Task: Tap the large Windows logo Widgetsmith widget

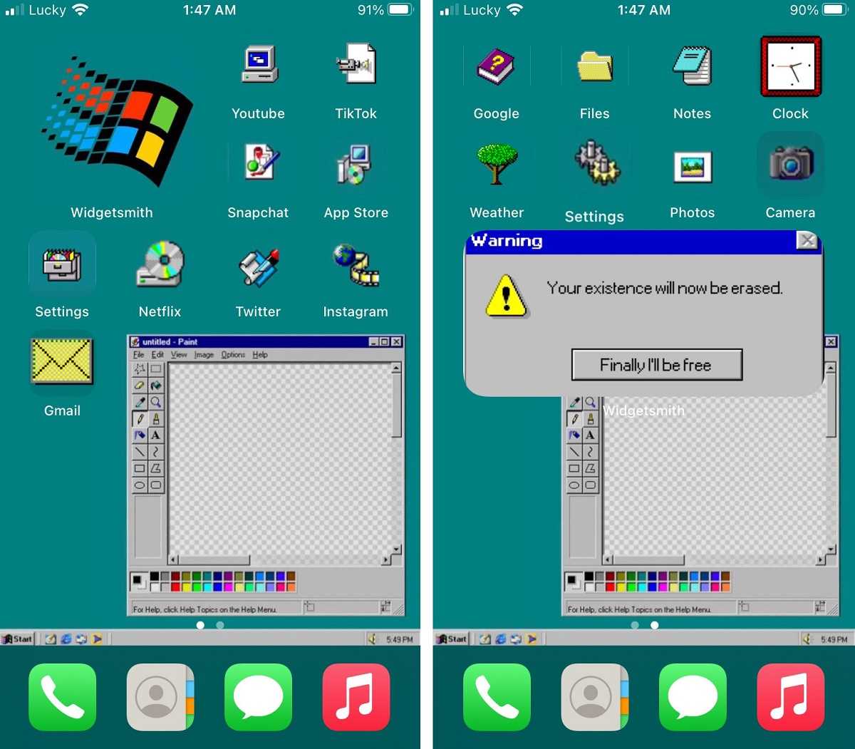Action: click(x=113, y=121)
